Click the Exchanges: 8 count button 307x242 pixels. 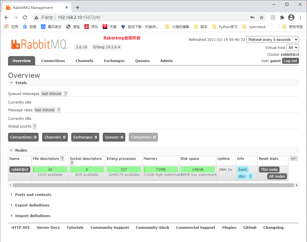85,137
